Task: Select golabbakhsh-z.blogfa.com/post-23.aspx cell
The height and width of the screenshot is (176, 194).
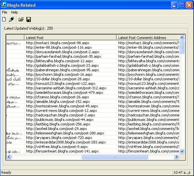Action: click(70, 65)
